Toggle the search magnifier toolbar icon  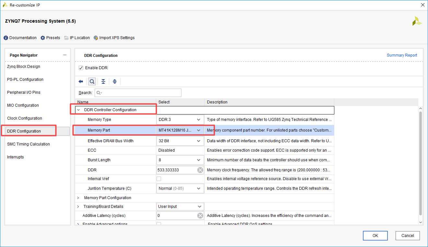pyautogui.click(x=92, y=81)
